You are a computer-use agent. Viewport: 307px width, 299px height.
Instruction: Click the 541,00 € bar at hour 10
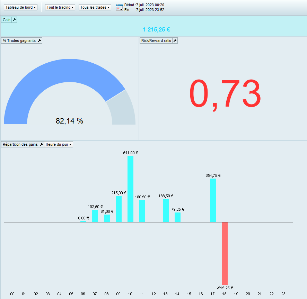click(130, 189)
